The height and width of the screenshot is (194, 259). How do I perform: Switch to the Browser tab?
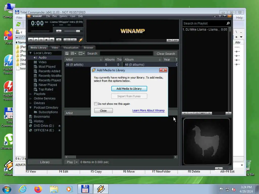coord(88,48)
